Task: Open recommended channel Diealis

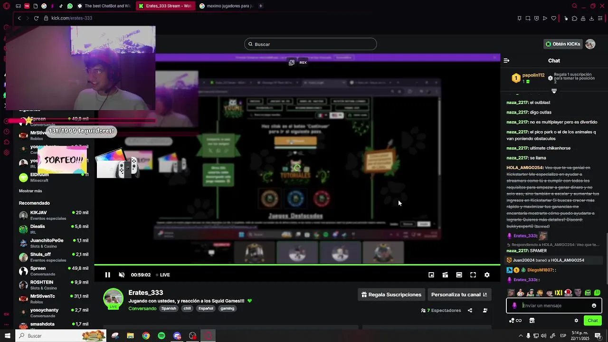Action: click(x=53, y=229)
